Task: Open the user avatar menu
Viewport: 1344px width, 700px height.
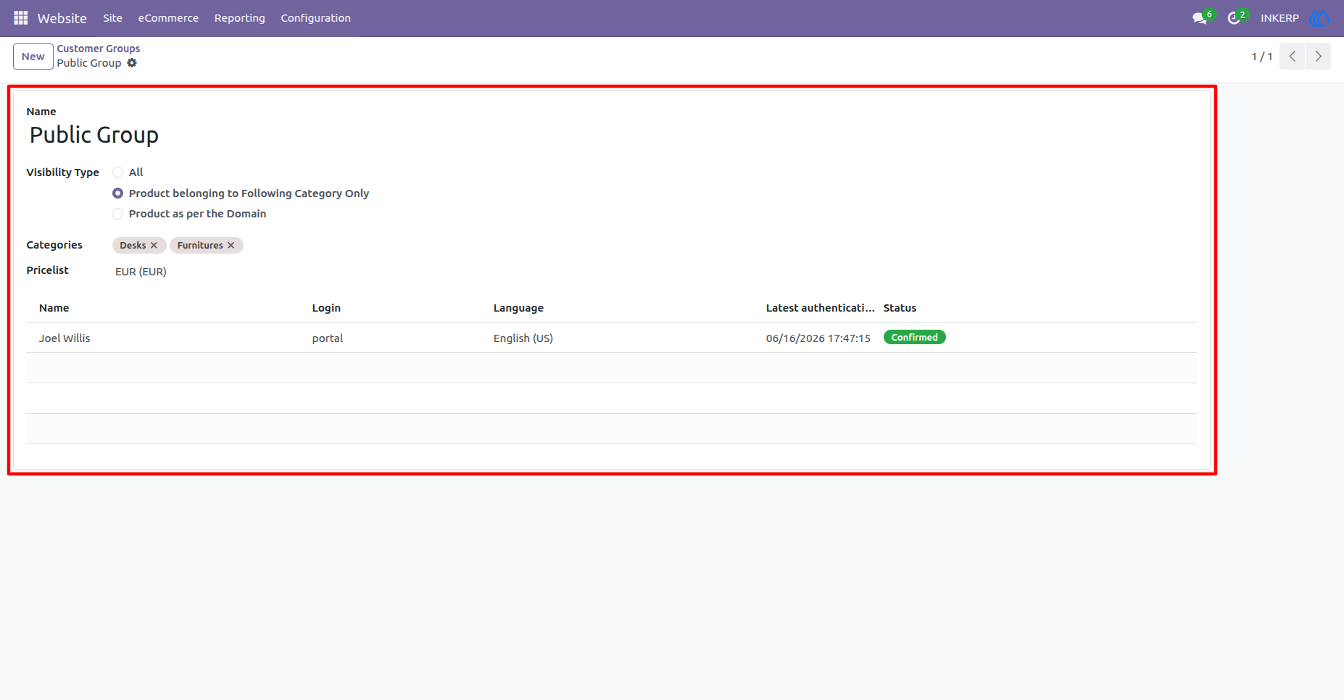Action: [1319, 18]
